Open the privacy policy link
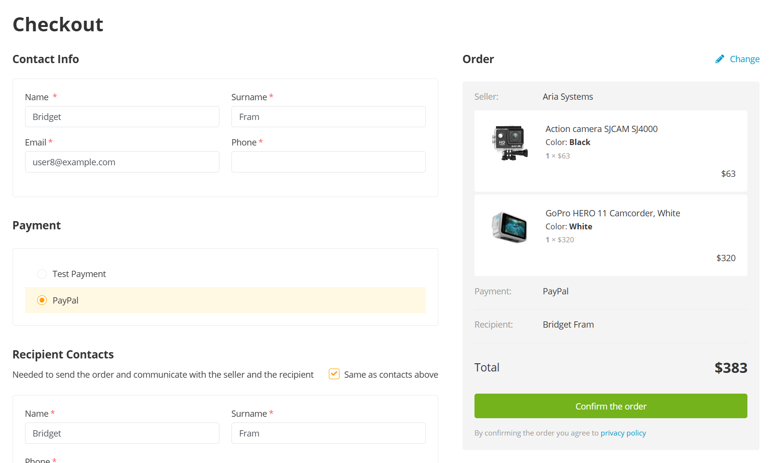Screen dimensions: 772x463 tap(623, 433)
